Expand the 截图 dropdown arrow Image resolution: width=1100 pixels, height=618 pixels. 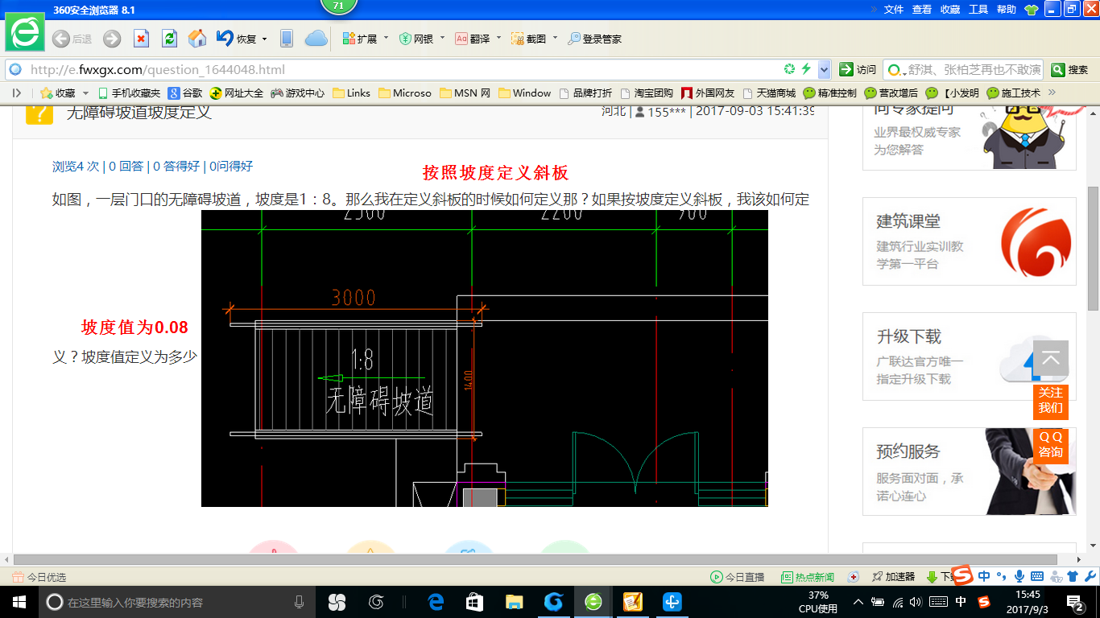(x=555, y=38)
